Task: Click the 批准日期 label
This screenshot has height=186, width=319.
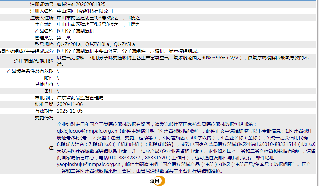Action: pyautogui.click(x=44, y=104)
